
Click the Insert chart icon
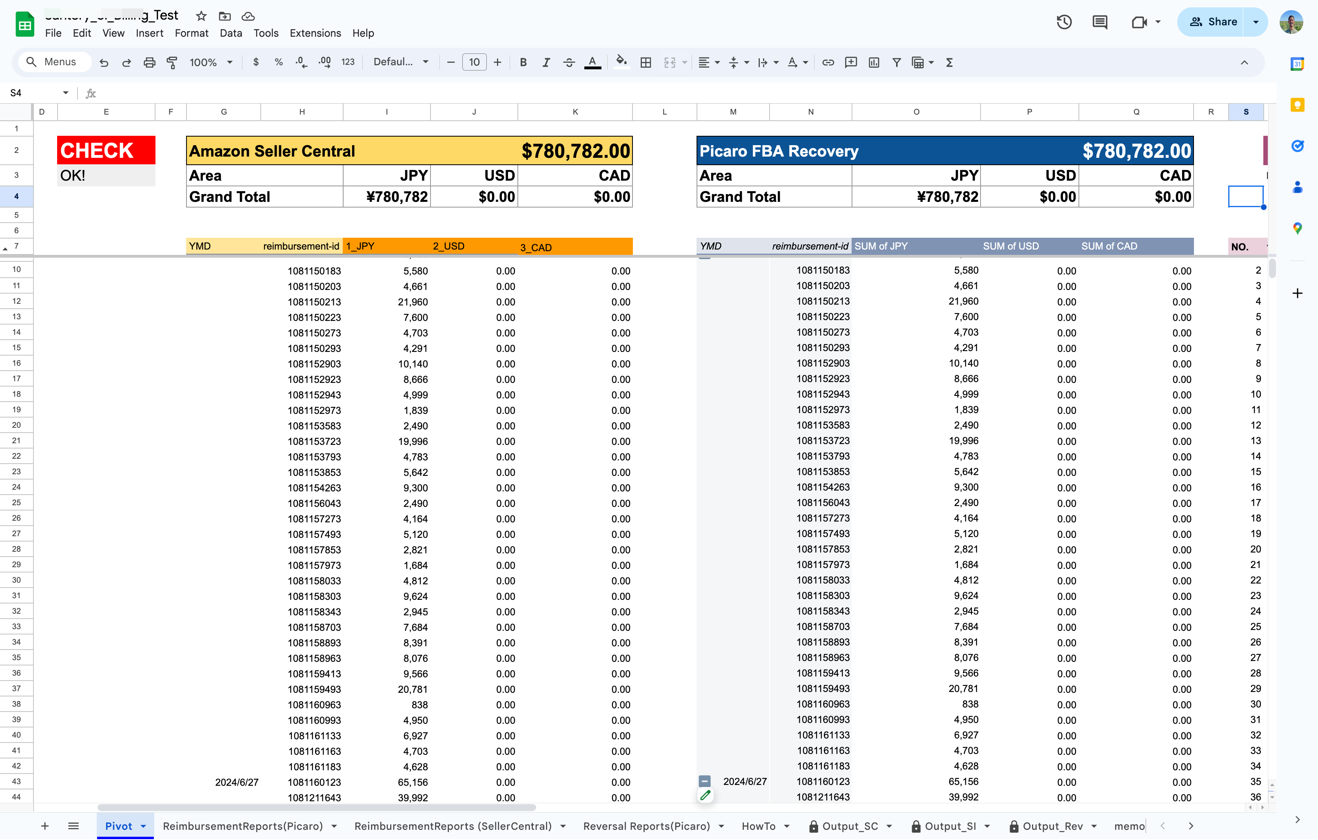tap(874, 62)
